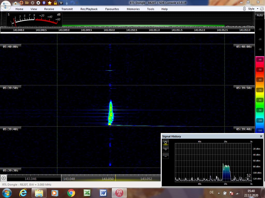Image resolution: width=265 pixels, height=198 pixels.
Task: Click the right 05:39:40z waterfall timestamp label
Action: point(244,129)
